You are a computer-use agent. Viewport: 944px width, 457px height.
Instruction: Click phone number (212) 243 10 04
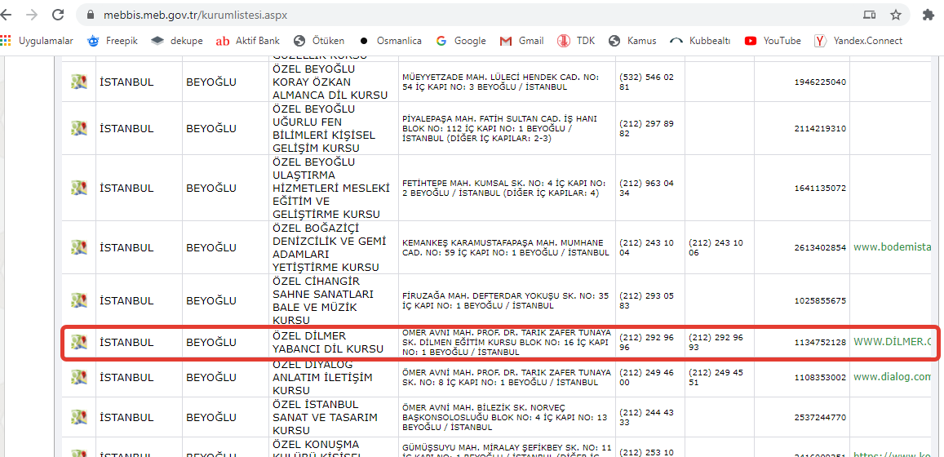click(646, 247)
